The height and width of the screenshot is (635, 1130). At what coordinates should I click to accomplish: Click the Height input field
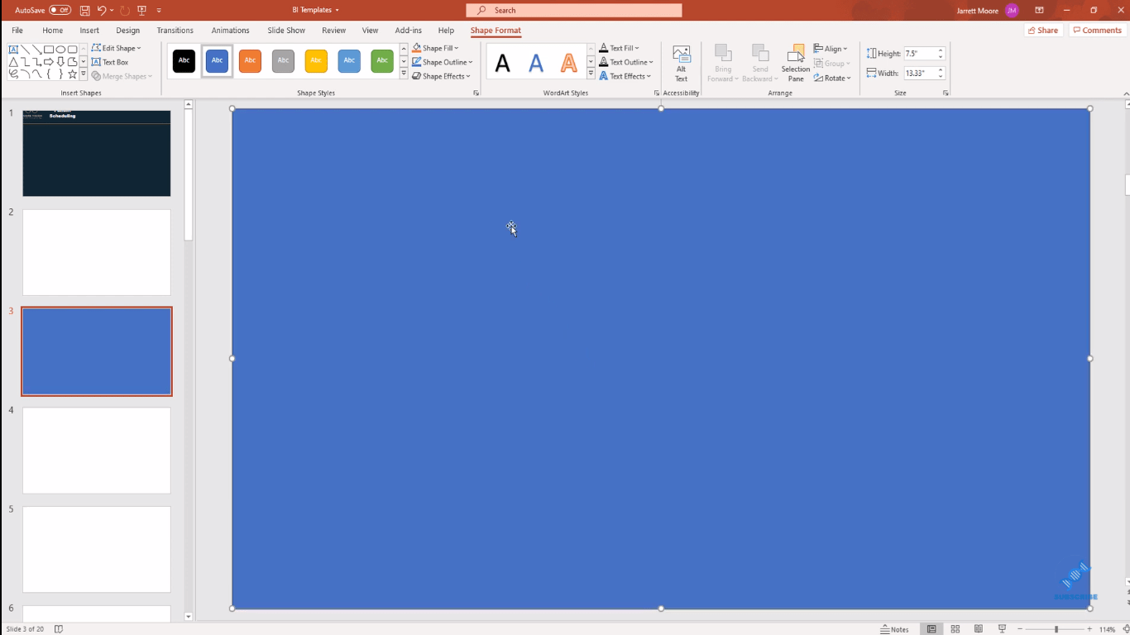tap(920, 53)
